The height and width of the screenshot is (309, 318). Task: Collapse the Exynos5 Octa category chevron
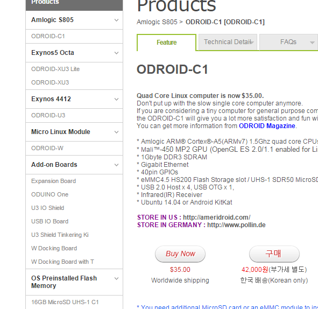[116, 53]
